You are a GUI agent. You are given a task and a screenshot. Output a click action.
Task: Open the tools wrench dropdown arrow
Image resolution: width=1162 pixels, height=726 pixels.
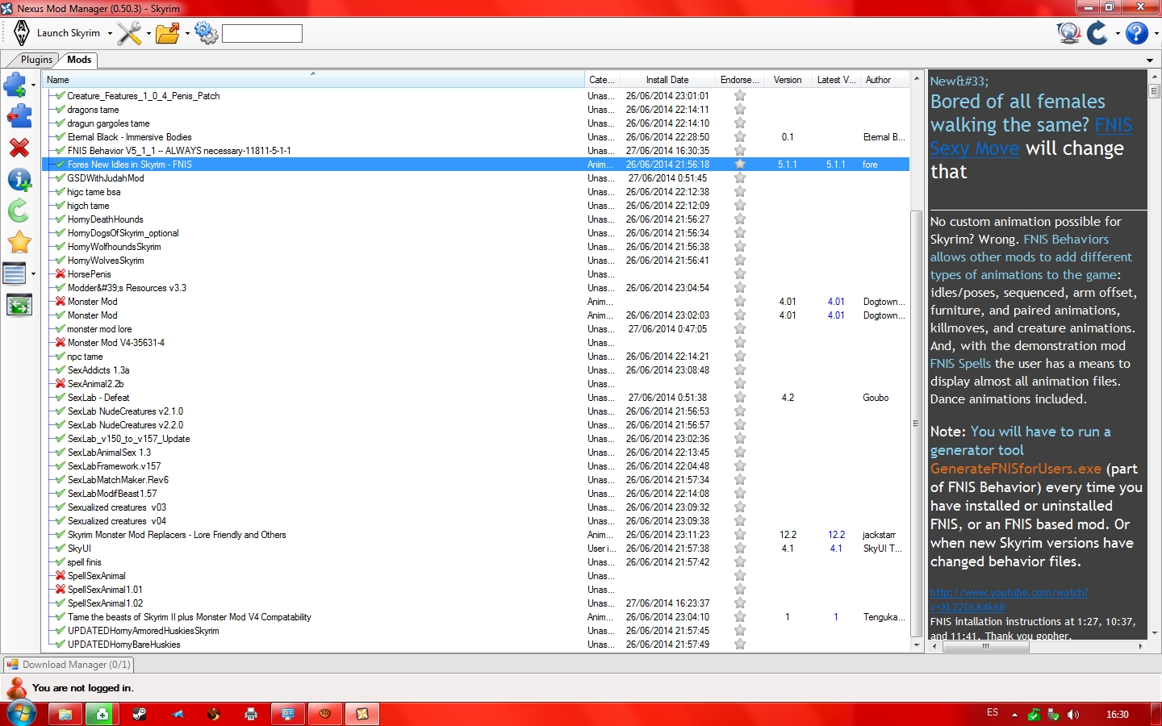click(148, 34)
